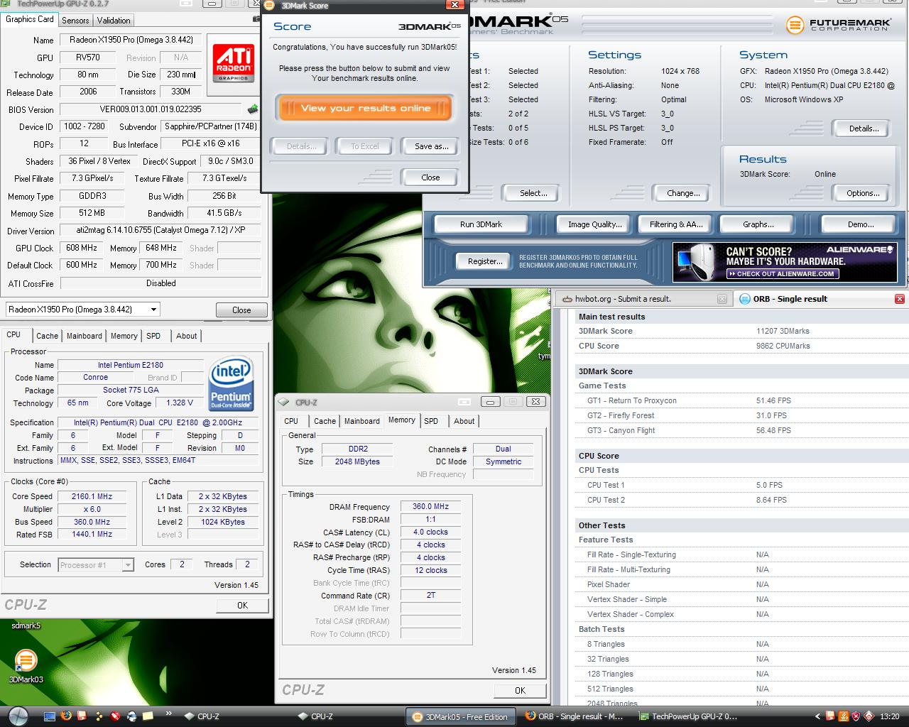
Task: Click the blue globe quick launch icon
Action: coord(131,716)
